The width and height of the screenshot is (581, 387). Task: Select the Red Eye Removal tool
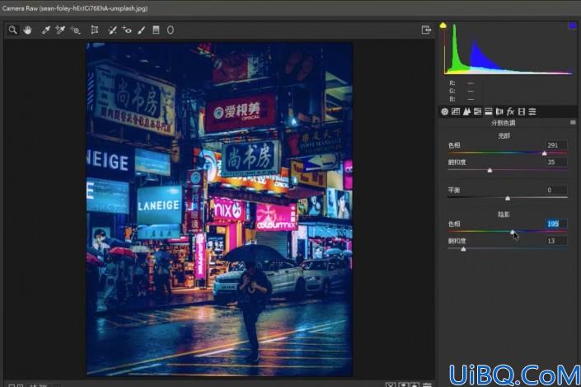(127, 30)
